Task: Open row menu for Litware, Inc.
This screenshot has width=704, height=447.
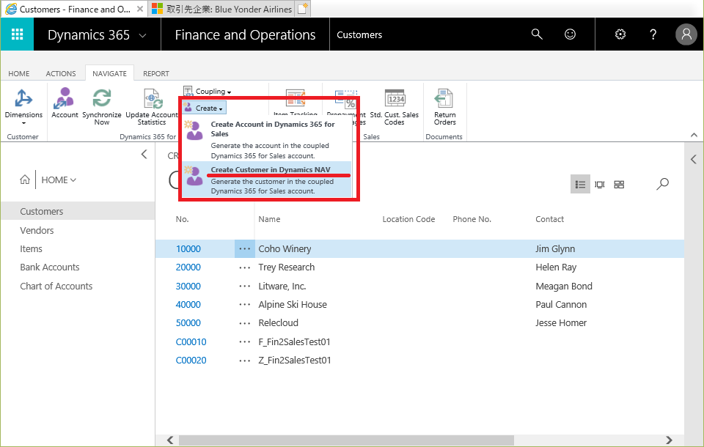Action: 244,287
